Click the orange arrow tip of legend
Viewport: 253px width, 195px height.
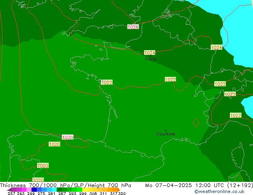point(119,190)
